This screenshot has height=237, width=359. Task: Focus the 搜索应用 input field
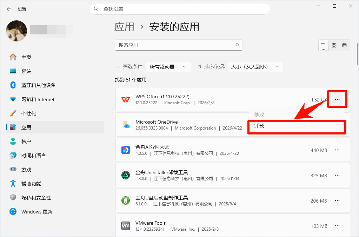(179, 45)
